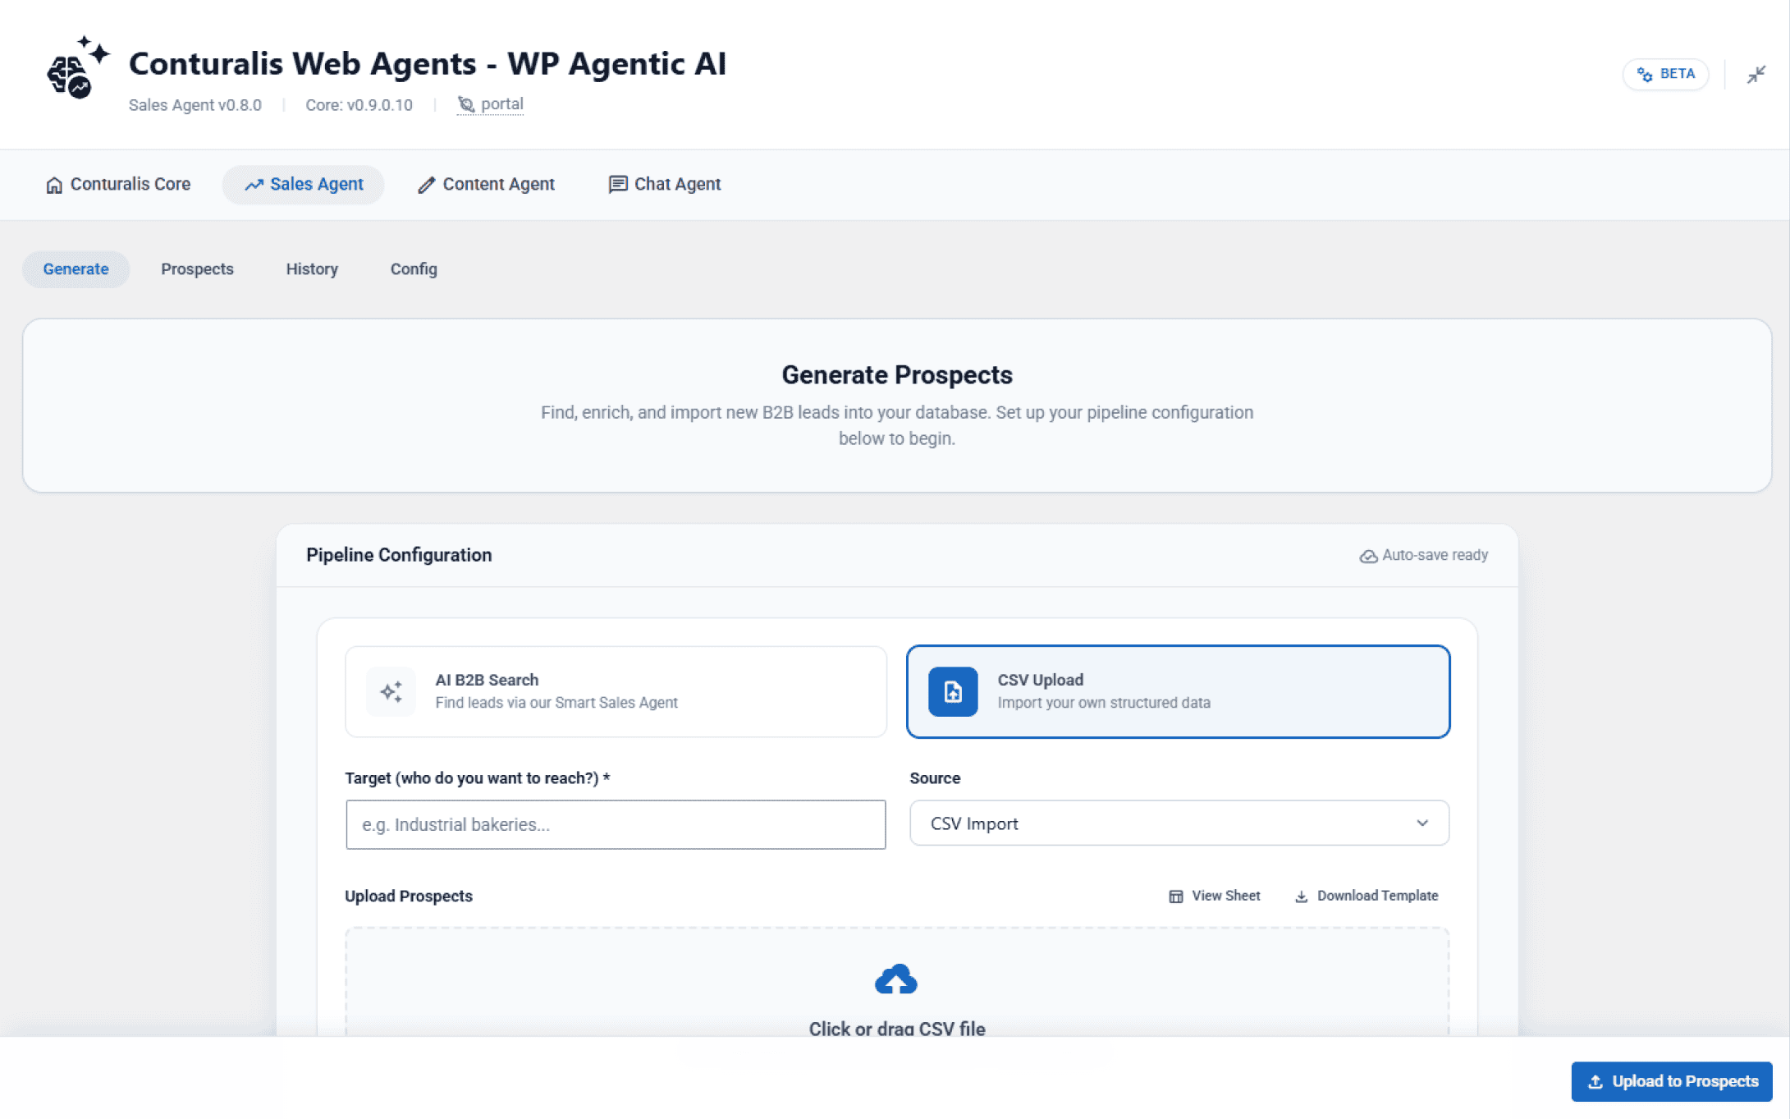Viewport: 1790px width, 1119px height.
Task: Open the Config sub-tab
Action: tap(414, 269)
